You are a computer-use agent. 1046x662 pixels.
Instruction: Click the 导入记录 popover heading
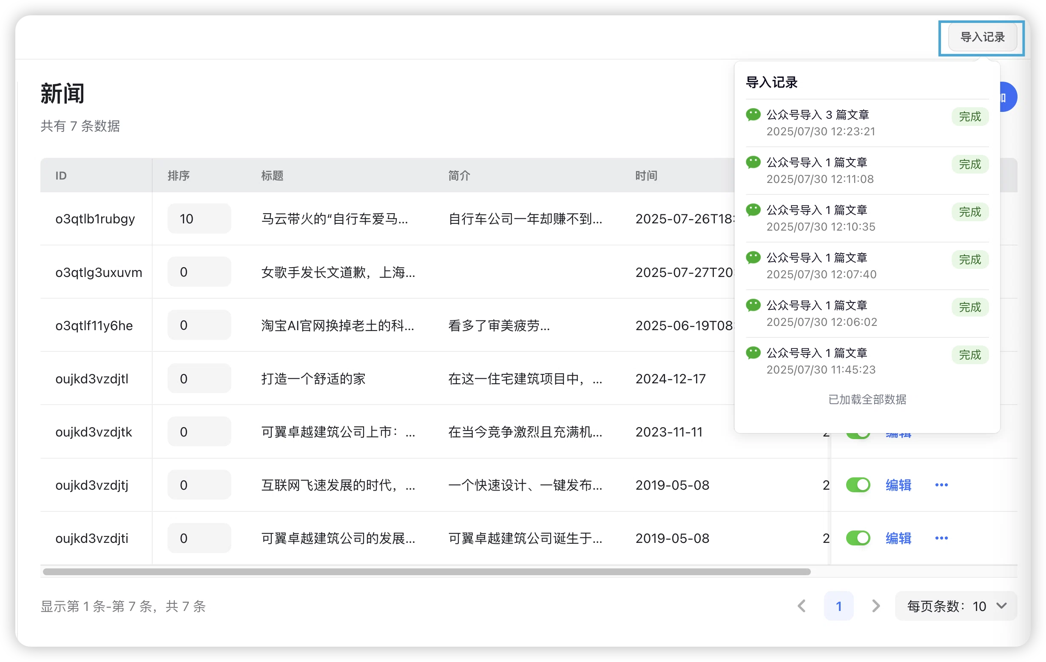[771, 82]
